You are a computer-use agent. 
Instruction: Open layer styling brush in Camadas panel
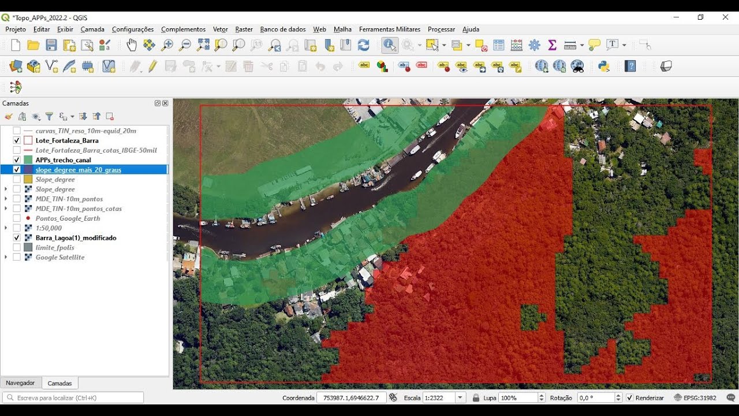click(x=9, y=117)
